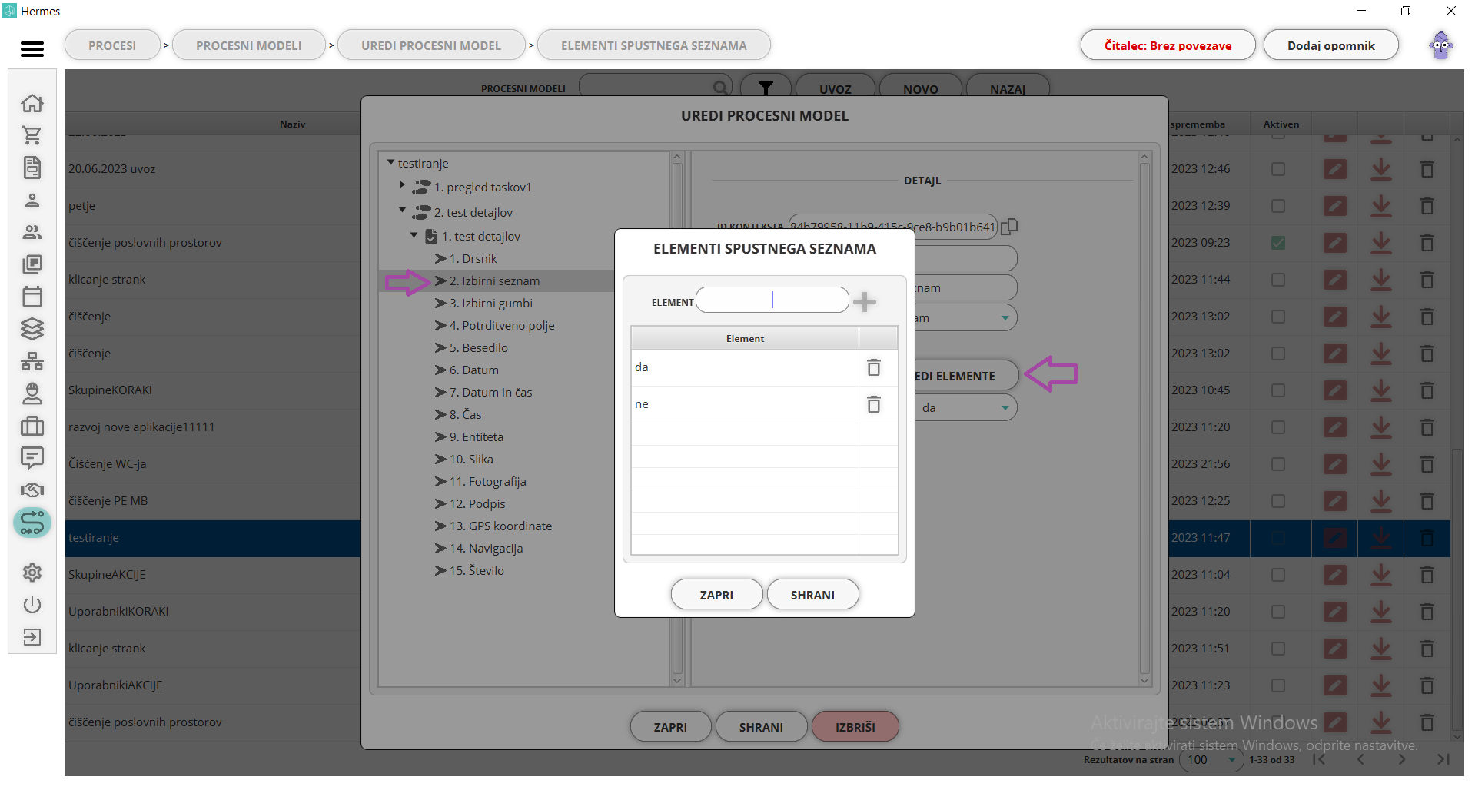Delete the 'ne' element
Viewport: 1475px width, 790px height.
pyautogui.click(x=874, y=404)
